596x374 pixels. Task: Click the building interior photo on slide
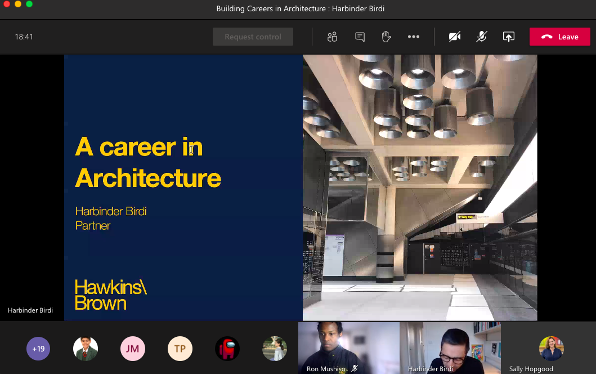(x=420, y=188)
